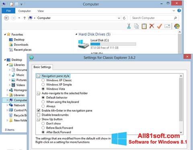Open the Computer ribbon tab
The image size is (193, 150).
[25, 11]
